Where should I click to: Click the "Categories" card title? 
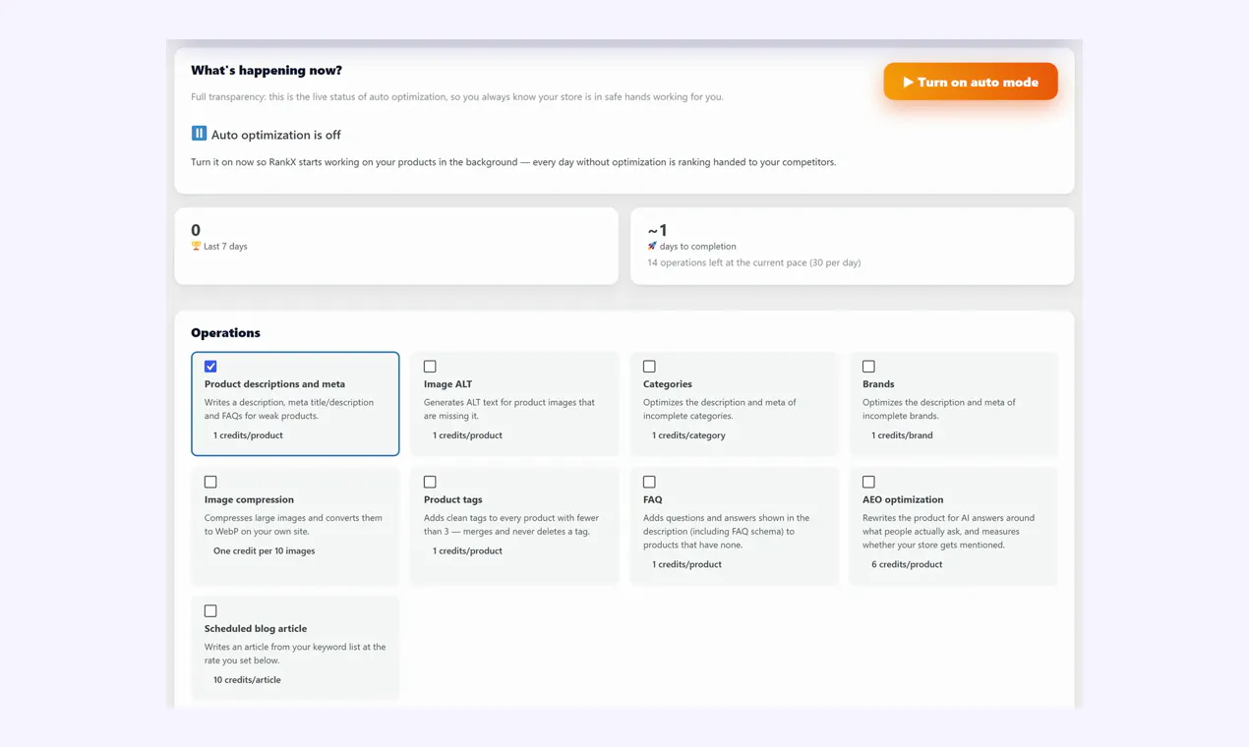pyautogui.click(x=668, y=384)
